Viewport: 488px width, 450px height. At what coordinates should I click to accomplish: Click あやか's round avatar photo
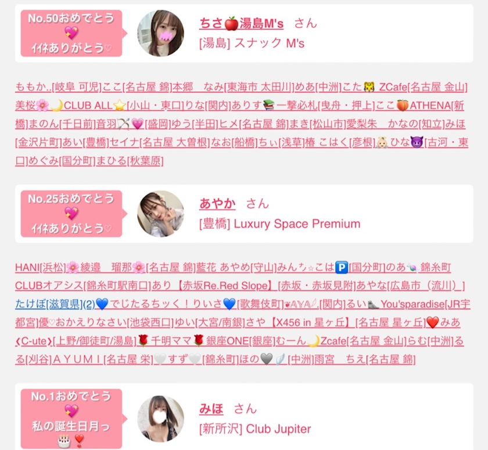click(x=160, y=214)
